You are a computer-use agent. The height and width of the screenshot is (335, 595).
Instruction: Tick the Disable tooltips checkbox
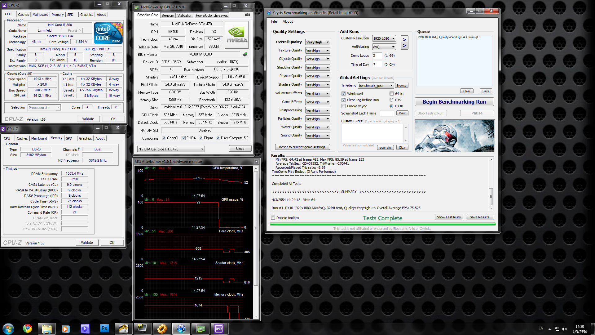[x=273, y=218]
